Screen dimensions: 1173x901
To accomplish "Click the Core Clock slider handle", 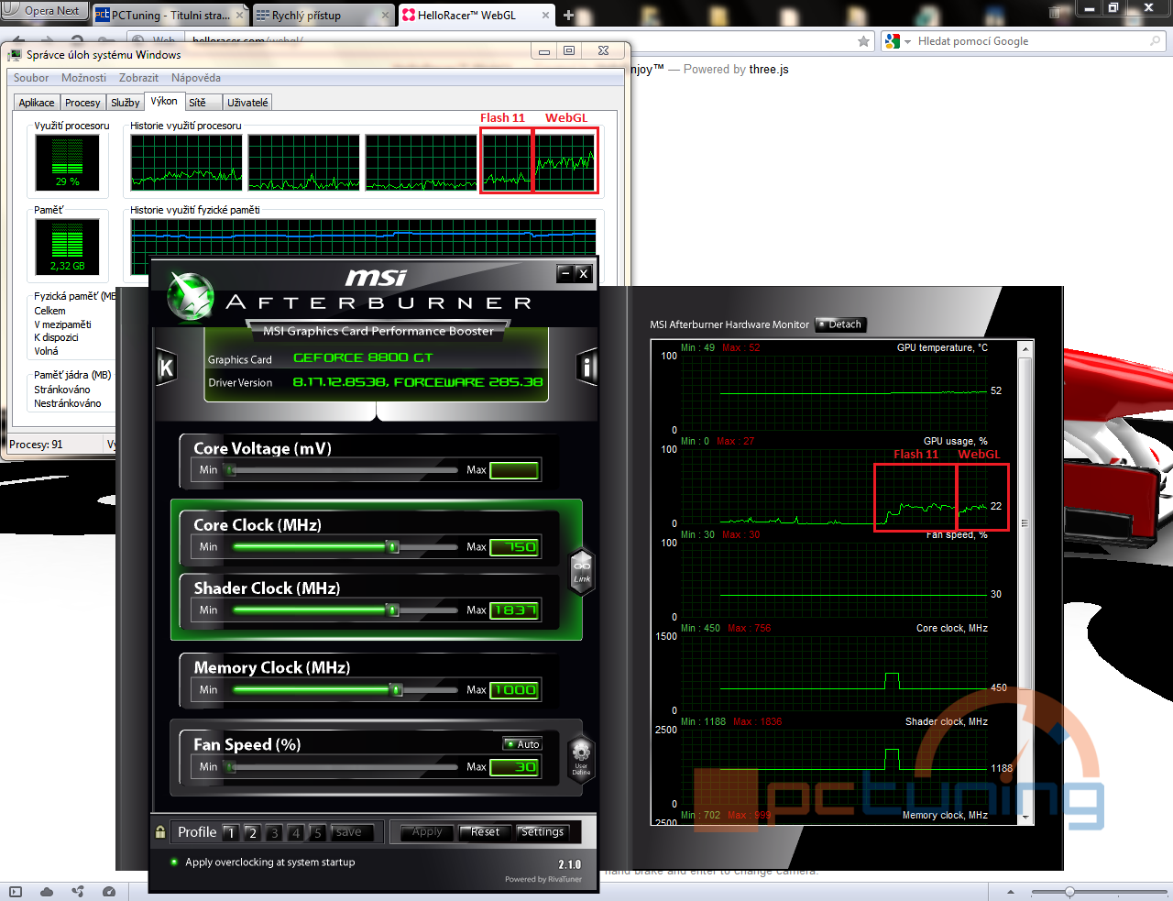I will 393,547.
